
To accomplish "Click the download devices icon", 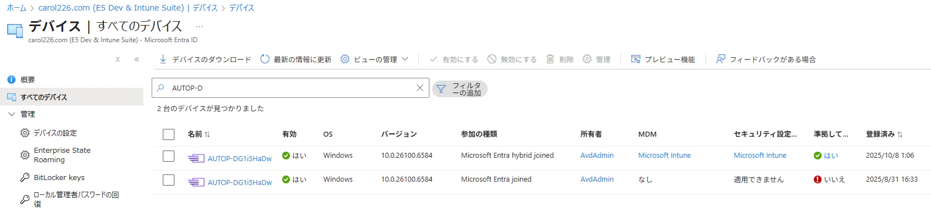I will 163,59.
